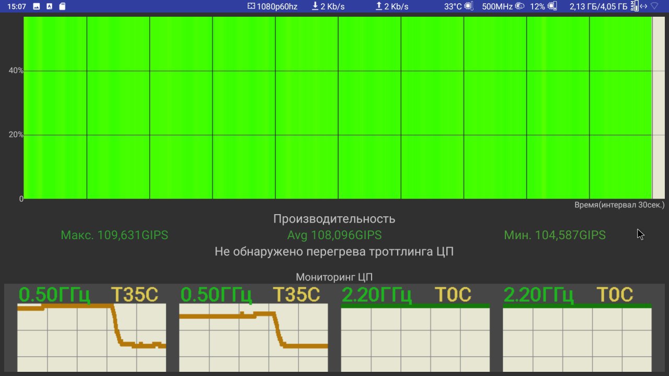This screenshot has width=669, height=376.
Task: Click the 1080p60hz resolution text
Action: click(x=277, y=7)
